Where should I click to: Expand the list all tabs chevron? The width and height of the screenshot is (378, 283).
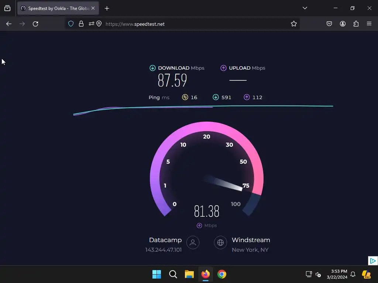point(305,8)
